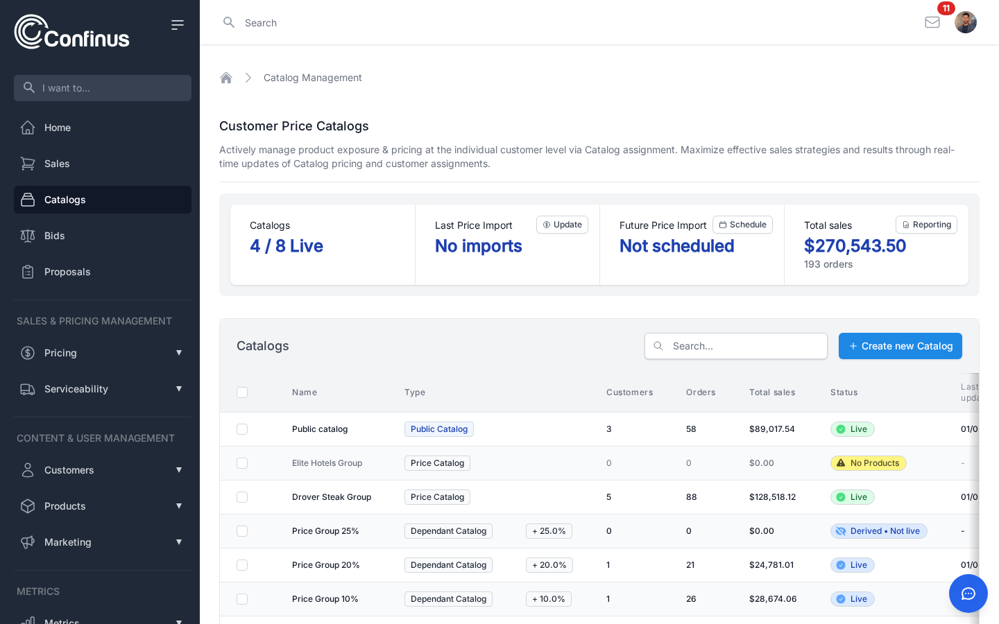Viewport: 999px width, 624px height.
Task: Click the breadcrumb home icon
Action: click(x=226, y=78)
